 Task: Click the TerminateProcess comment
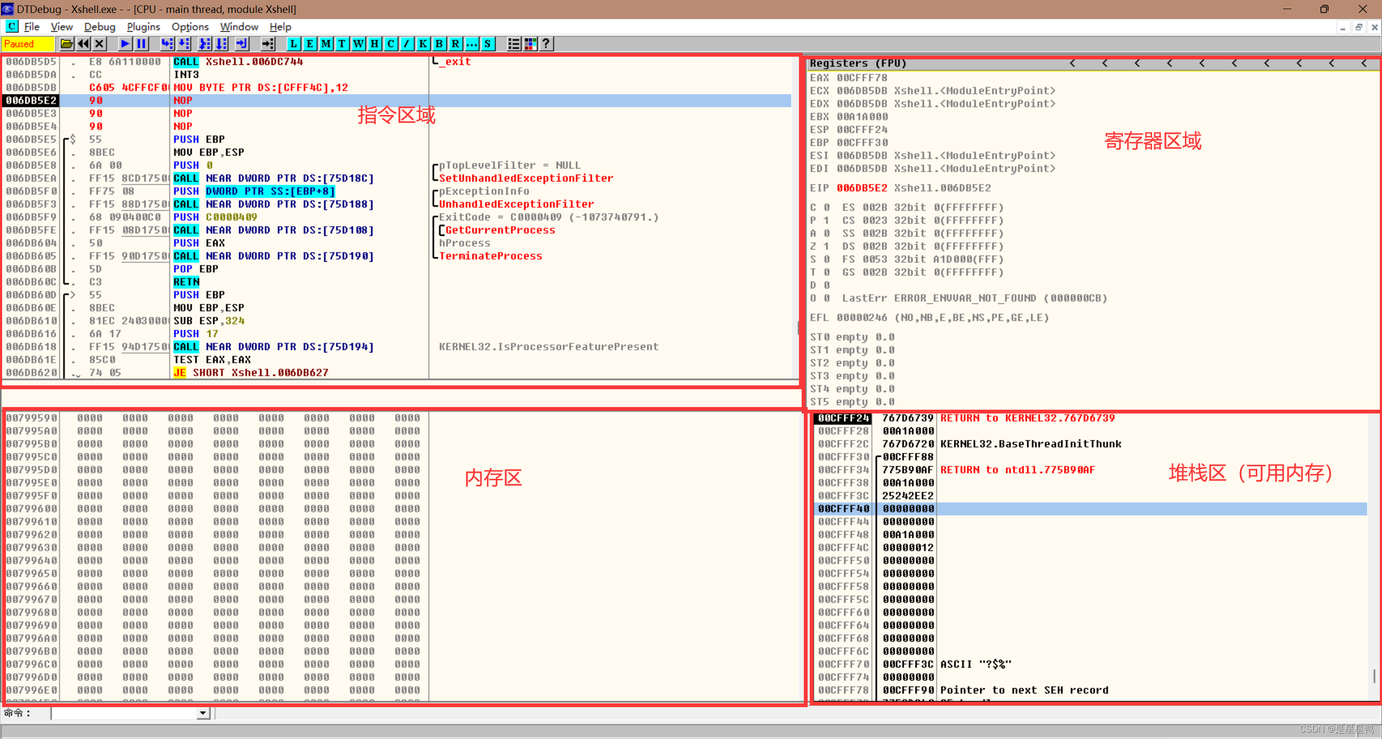click(490, 256)
